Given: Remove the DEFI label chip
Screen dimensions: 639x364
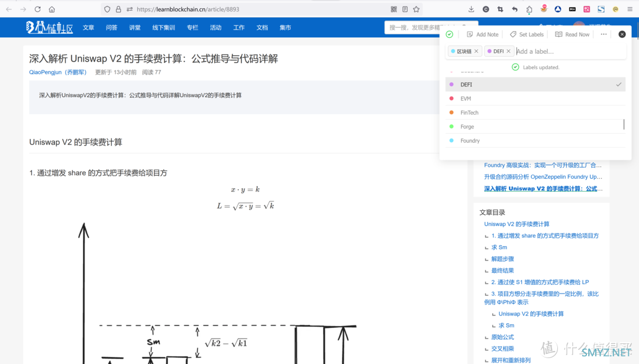Looking at the screenshot, I should click(508, 51).
